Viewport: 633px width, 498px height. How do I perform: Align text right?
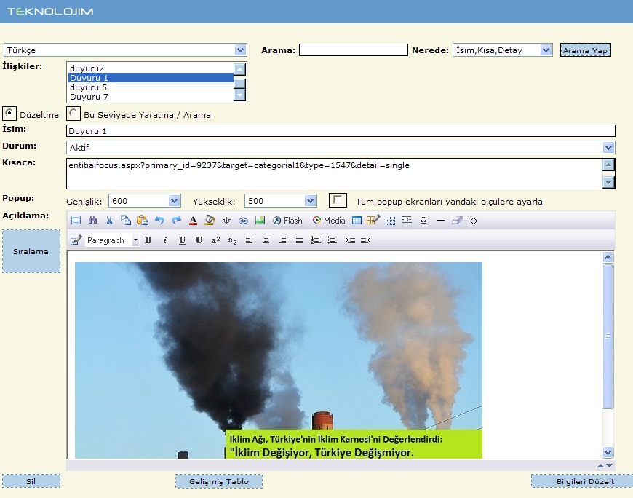point(282,240)
